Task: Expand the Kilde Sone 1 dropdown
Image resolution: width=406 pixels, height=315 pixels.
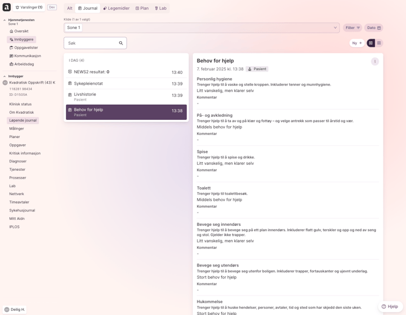Action: pyautogui.click(x=334, y=28)
